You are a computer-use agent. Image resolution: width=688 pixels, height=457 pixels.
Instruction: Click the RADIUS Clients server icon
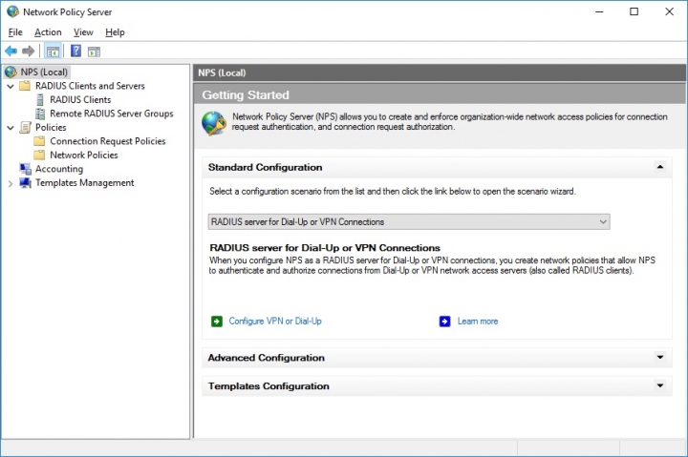[x=40, y=99]
